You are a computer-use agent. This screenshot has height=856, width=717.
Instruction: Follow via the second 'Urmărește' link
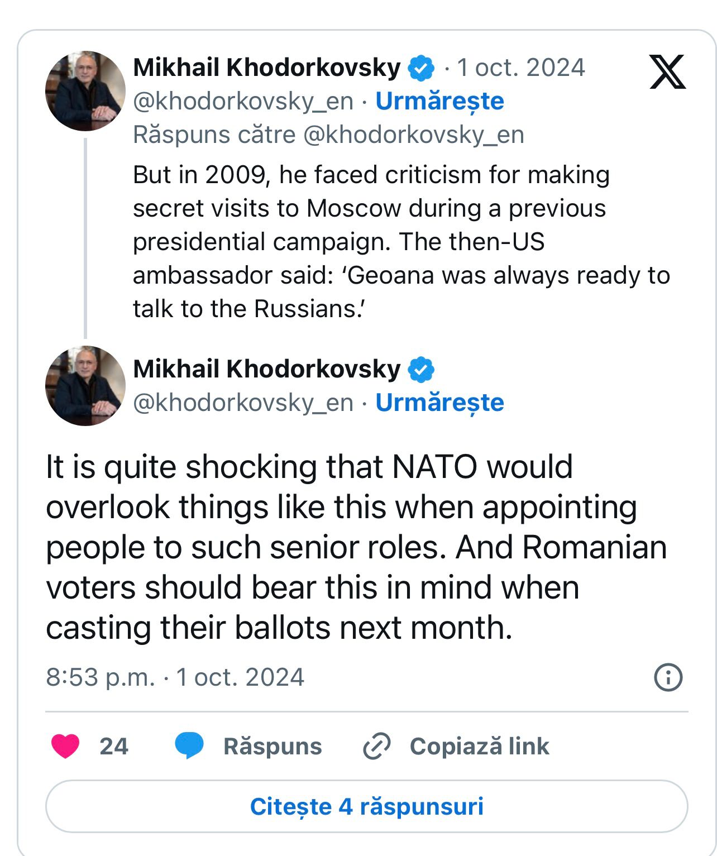coord(439,403)
